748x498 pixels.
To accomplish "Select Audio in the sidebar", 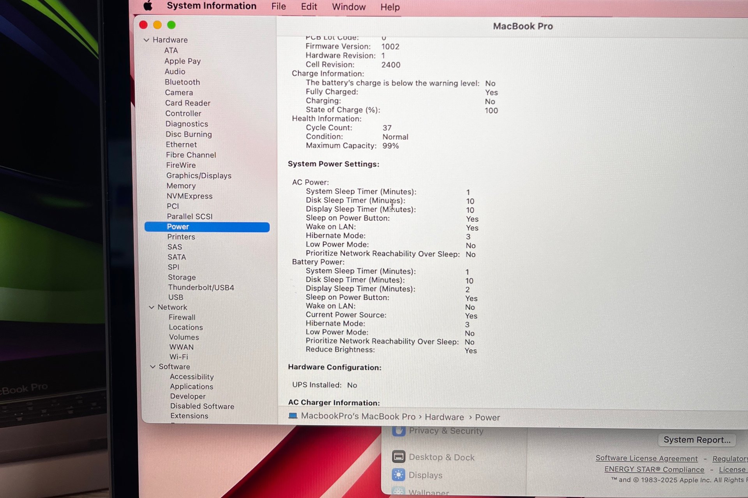I will coord(175,72).
